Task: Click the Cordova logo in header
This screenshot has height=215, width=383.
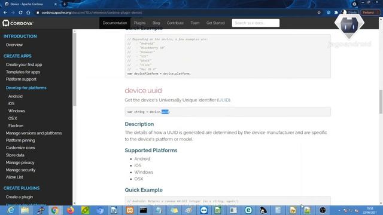Action: coord(18,23)
